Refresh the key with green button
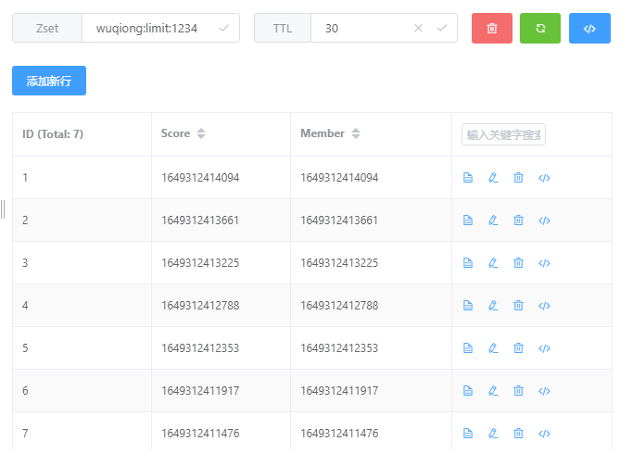 coord(540,29)
